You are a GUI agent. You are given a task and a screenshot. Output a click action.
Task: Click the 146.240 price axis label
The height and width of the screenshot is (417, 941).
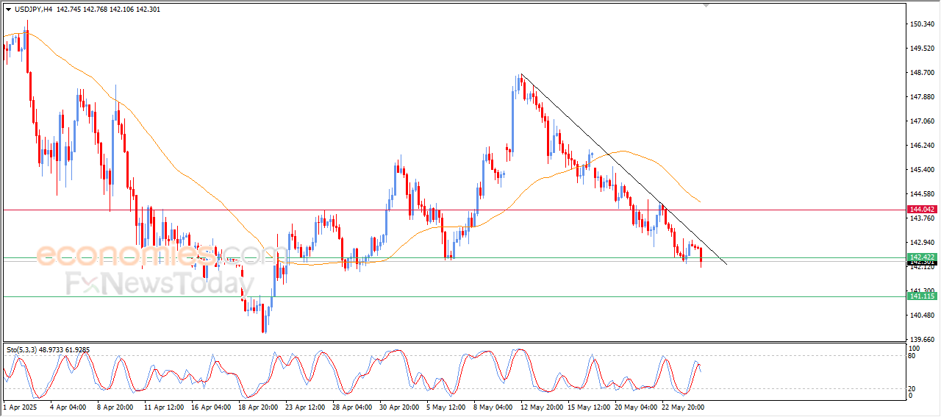coord(923,146)
